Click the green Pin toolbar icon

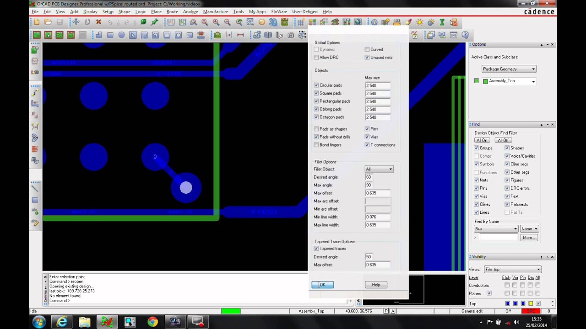[155, 22]
